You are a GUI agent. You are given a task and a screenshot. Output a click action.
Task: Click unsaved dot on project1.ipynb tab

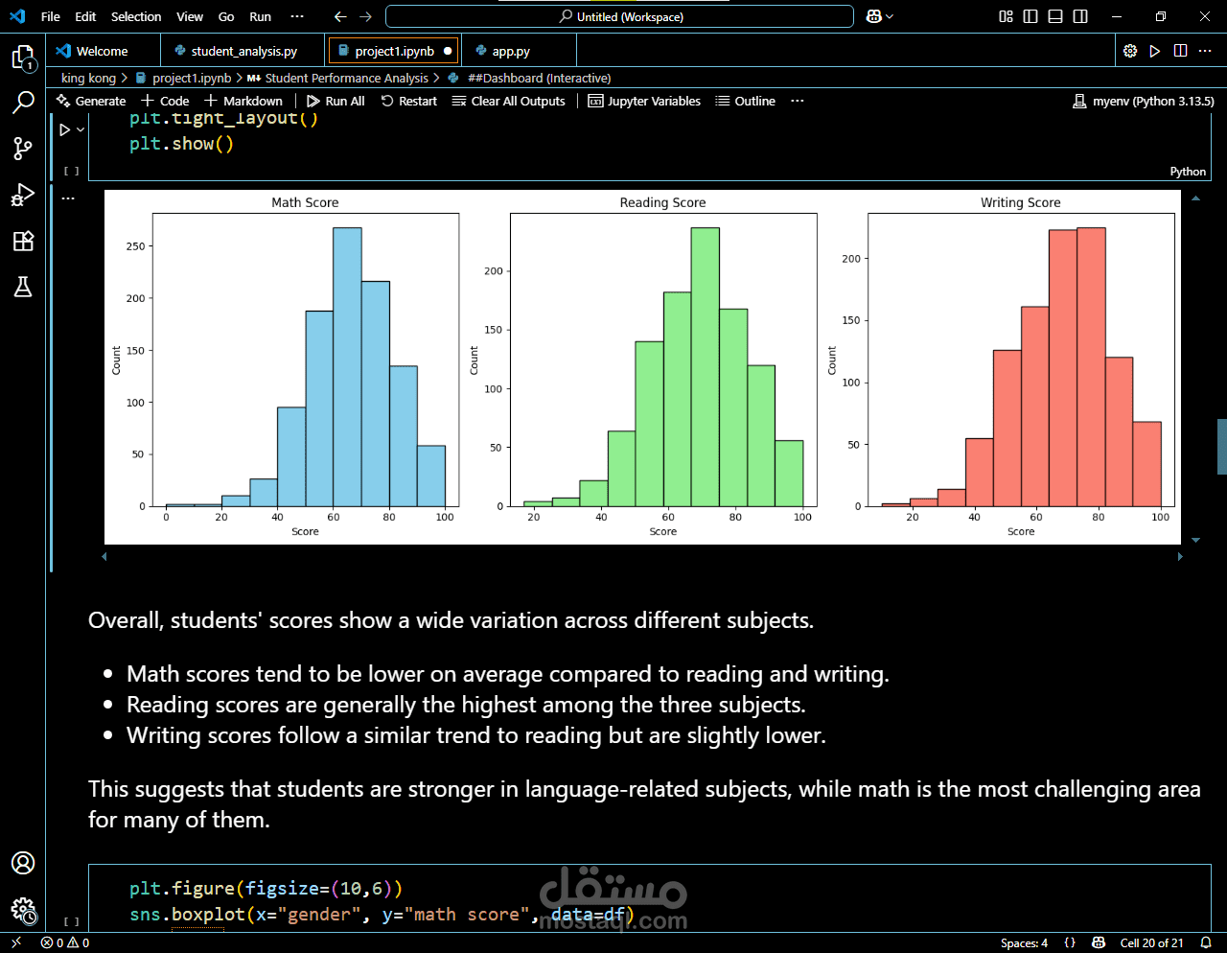pyautogui.click(x=448, y=51)
